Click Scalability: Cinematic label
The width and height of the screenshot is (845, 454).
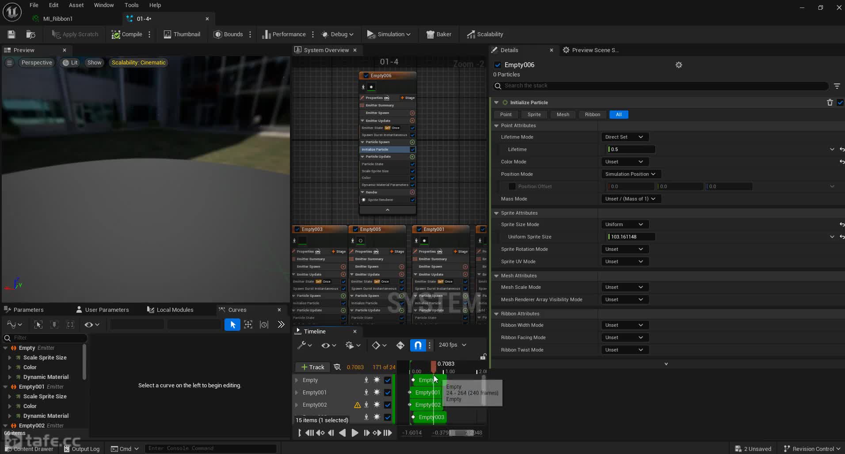click(138, 63)
